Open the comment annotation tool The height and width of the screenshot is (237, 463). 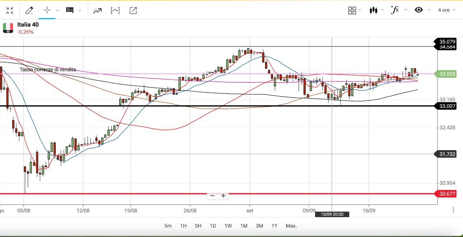point(70,10)
